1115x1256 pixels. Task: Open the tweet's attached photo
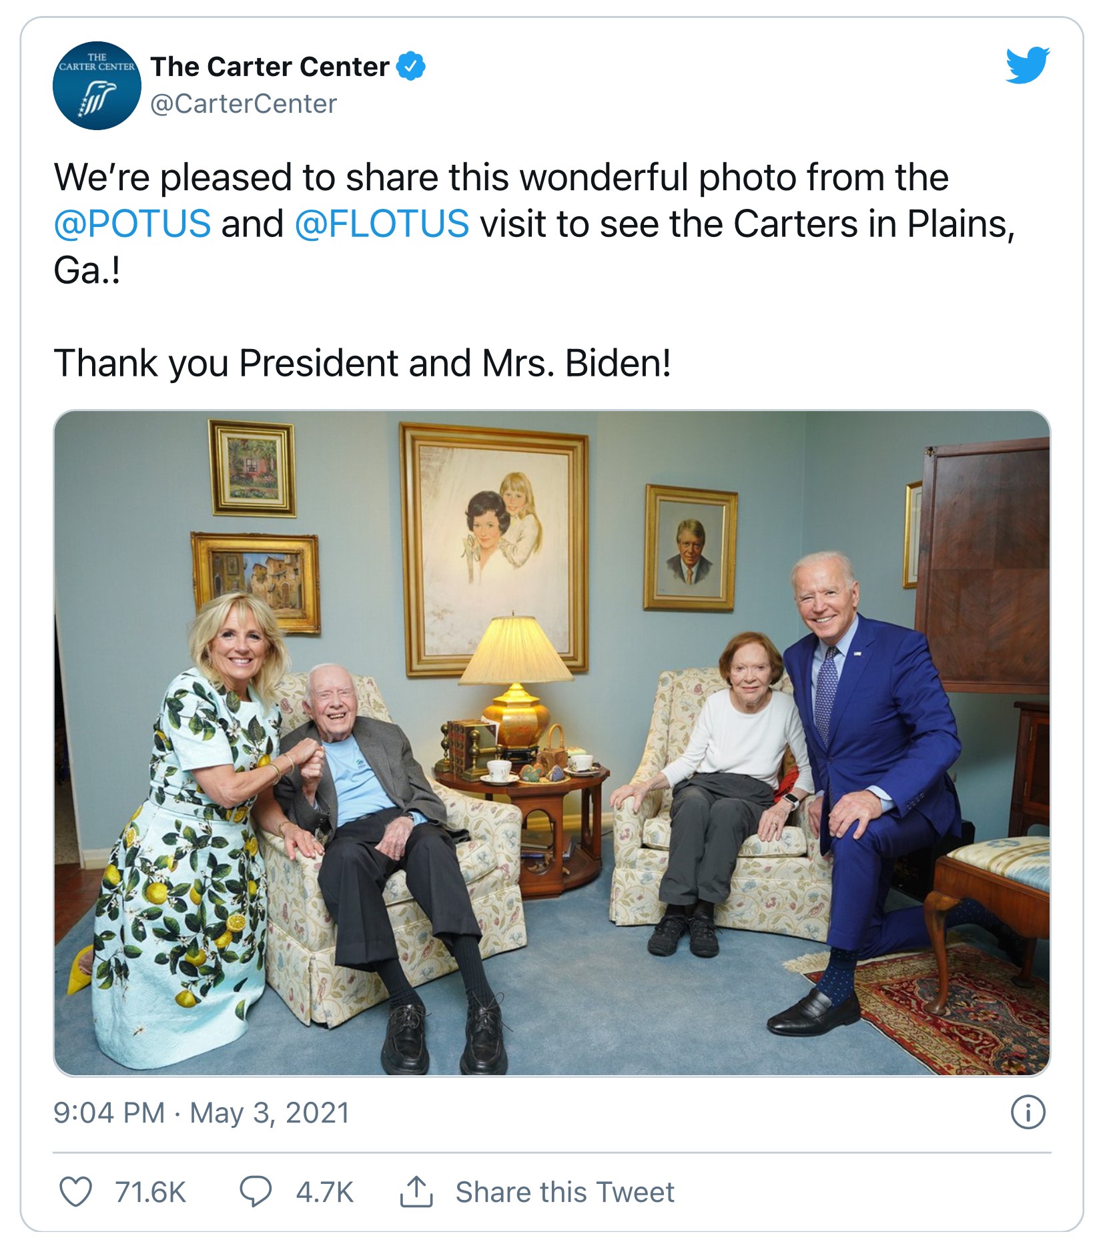(552, 742)
